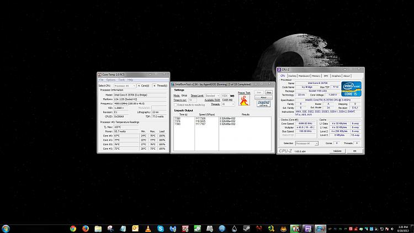Enable Output results to results log checkbox
This screenshot has width=414, height=233.
click(x=176, y=105)
